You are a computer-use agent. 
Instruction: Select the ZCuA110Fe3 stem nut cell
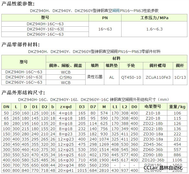point(158,77)
